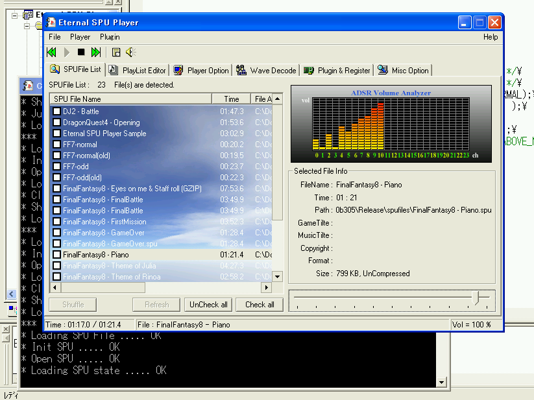Check the FinalFantasy8 - Piano checkbox
Image resolution: width=534 pixels, height=400 pixels.
pyautogui.click(x=57, y=254)
